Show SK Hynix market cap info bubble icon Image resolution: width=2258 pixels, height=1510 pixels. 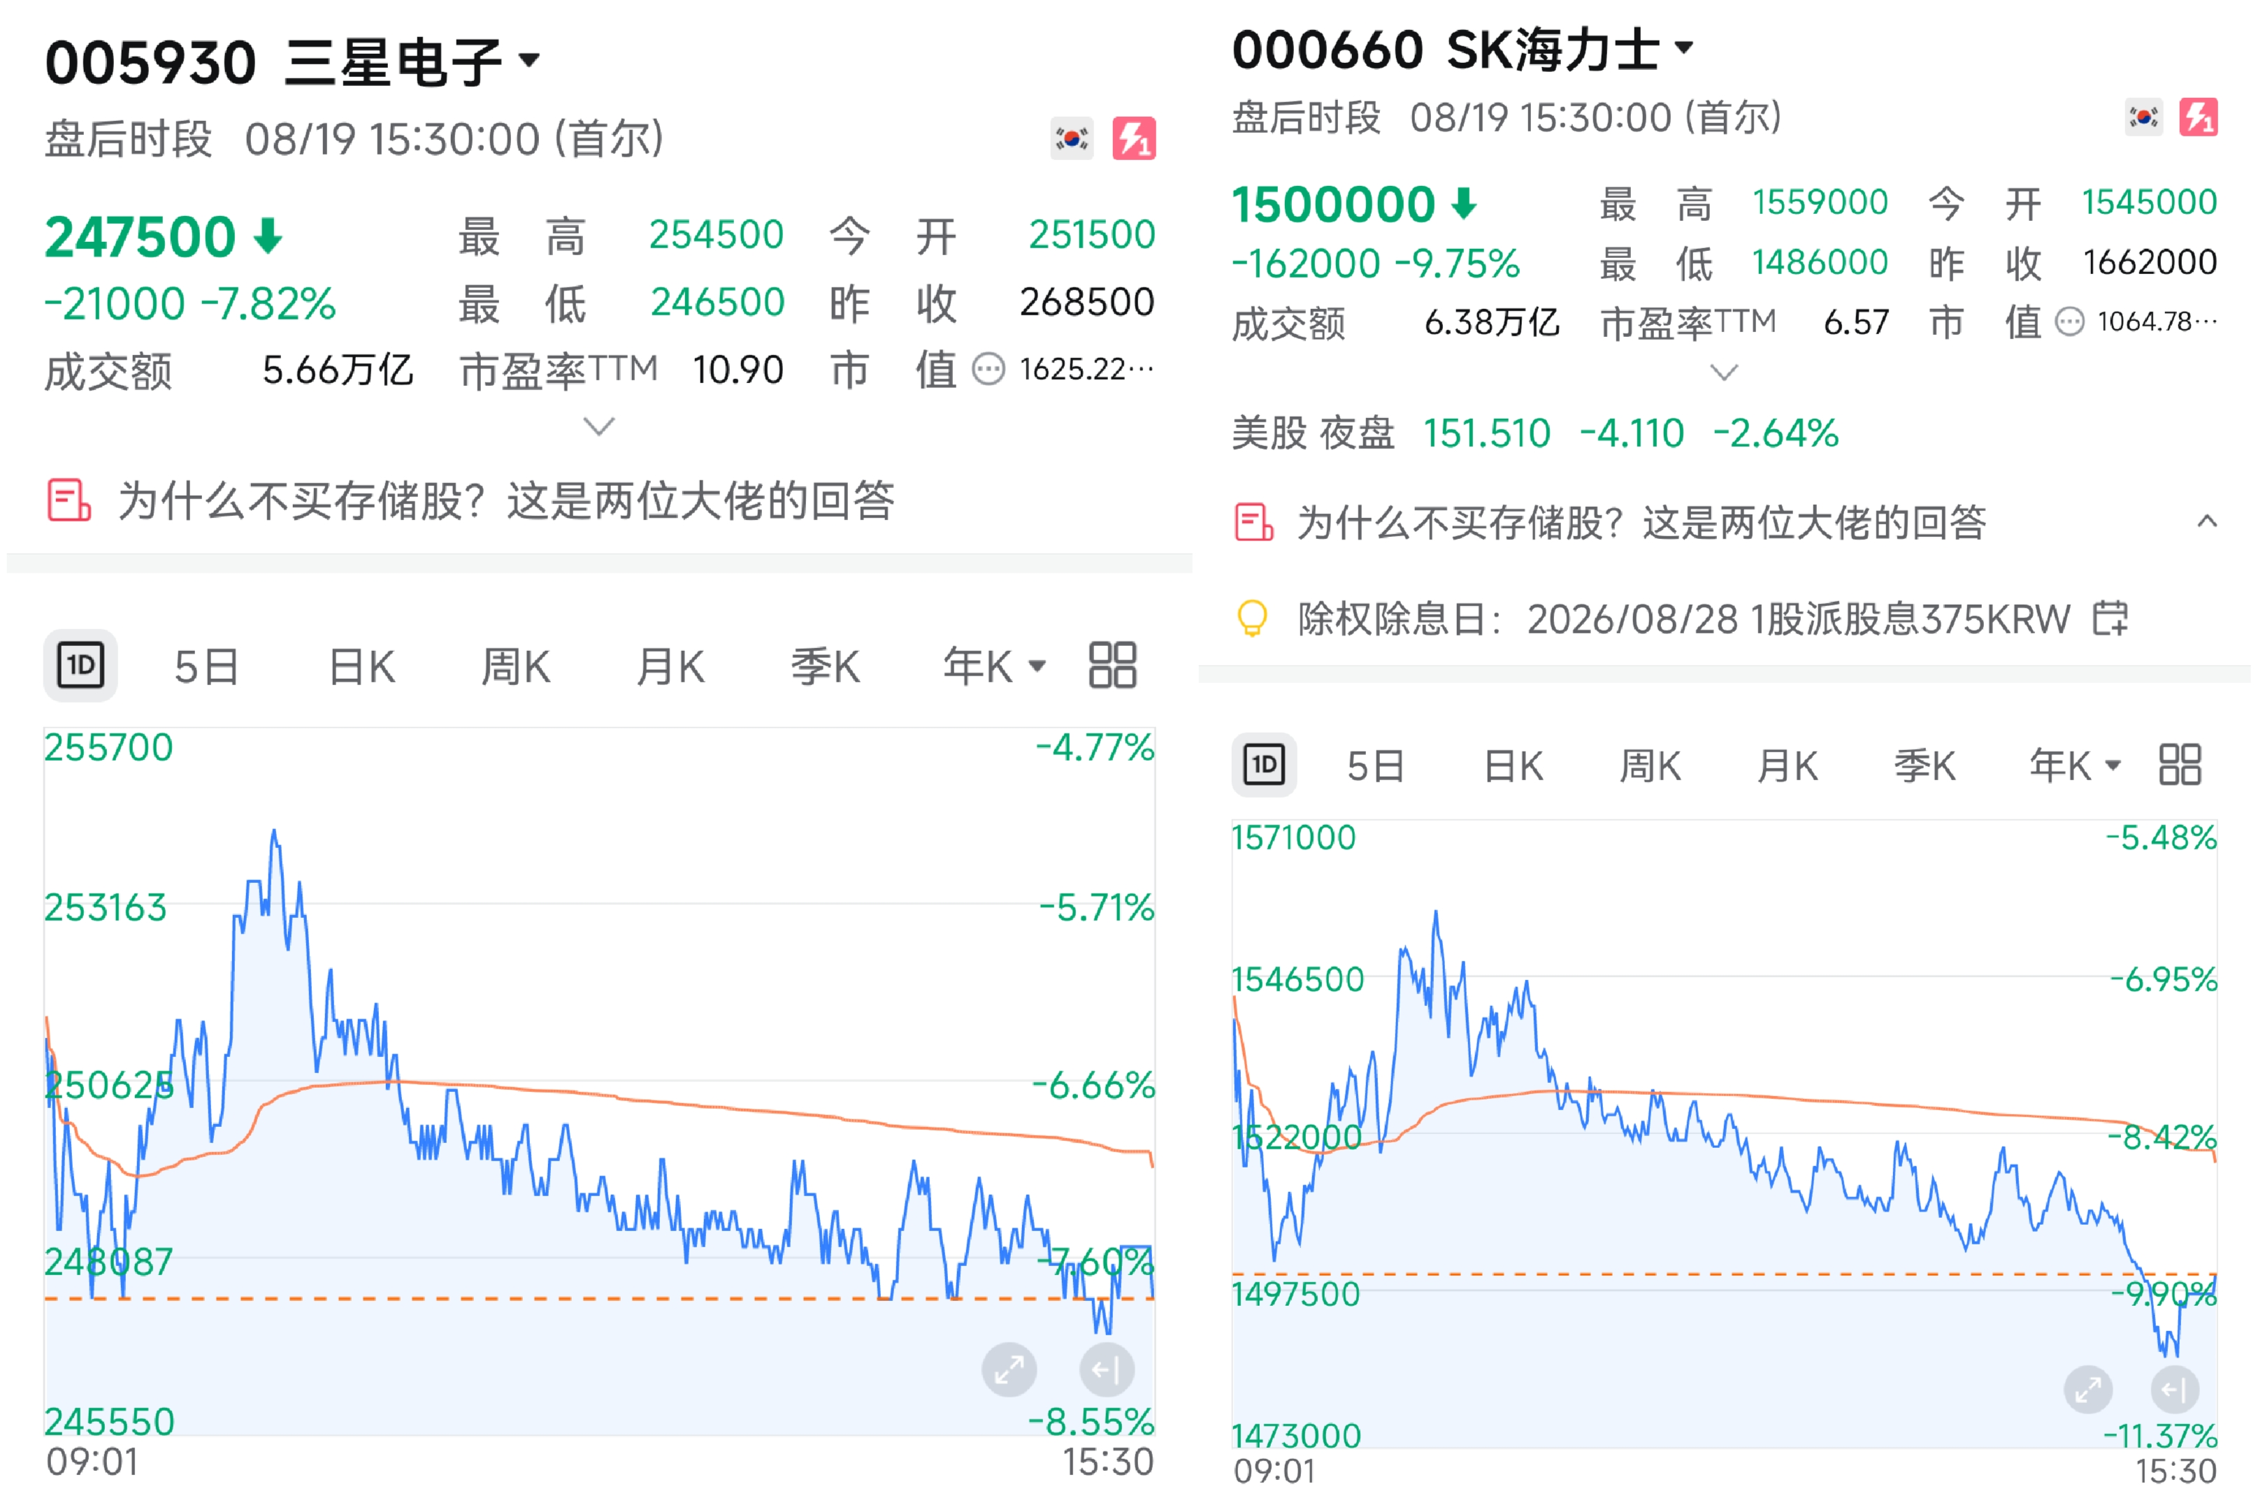(x=2069, y=322)
